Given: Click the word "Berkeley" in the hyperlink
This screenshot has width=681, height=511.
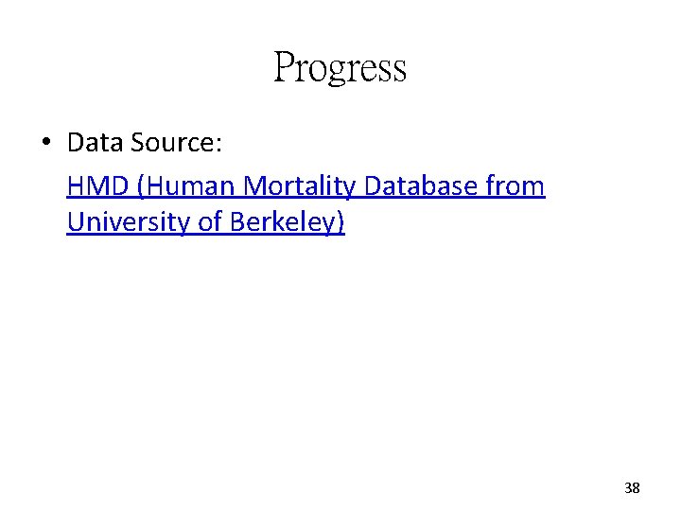Looking at the screenshot, I should click(283, 223).
